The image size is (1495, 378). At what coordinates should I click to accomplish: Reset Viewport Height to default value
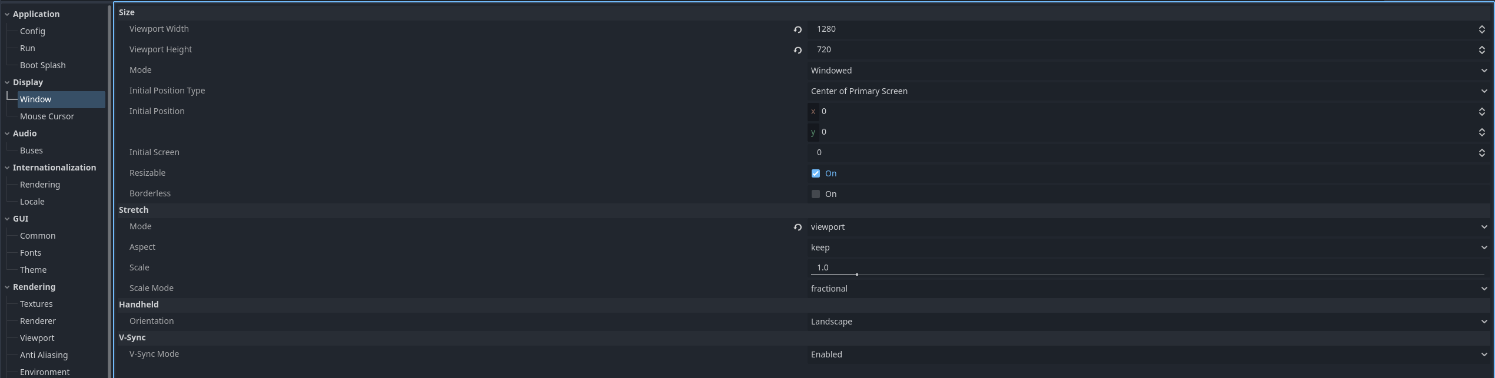(x=798, y=50)
